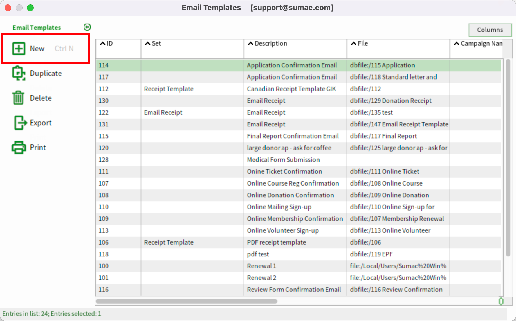
Task: Select the Renewal 1 template row
Action: pyautogui.click(x=253, y=266)
